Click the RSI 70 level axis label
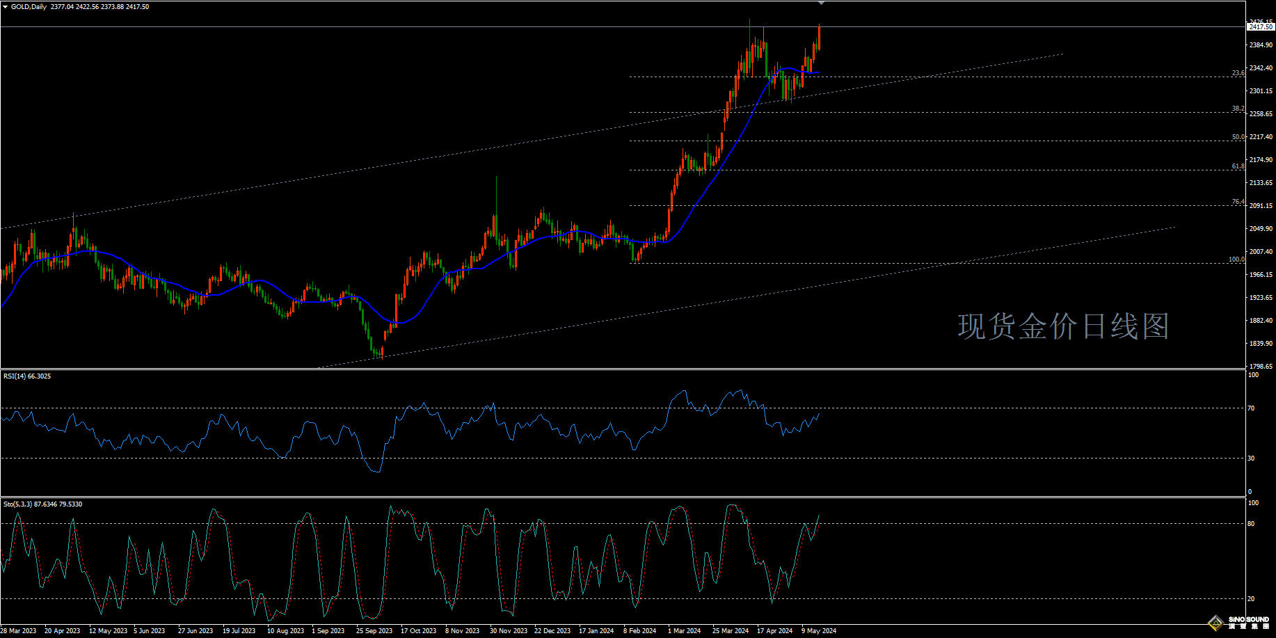Image resolution: width=1276 pixels, height=638 pixels. (1251, 408)
